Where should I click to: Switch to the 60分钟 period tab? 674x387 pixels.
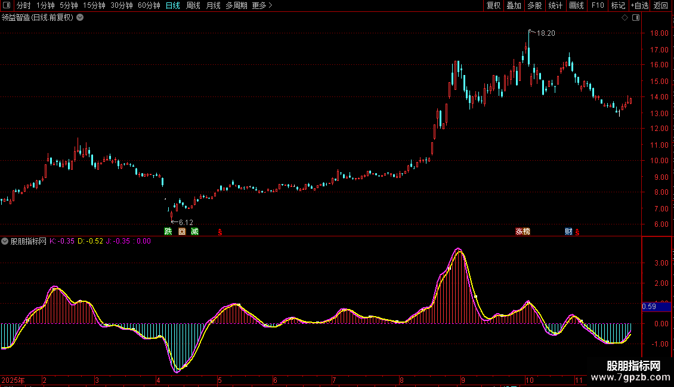click(149, 6)
